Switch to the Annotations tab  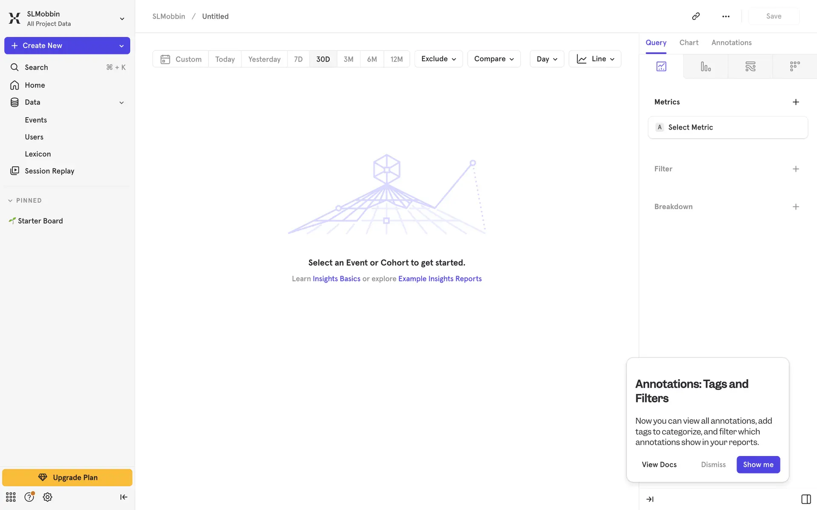click(x=731, y=42)
